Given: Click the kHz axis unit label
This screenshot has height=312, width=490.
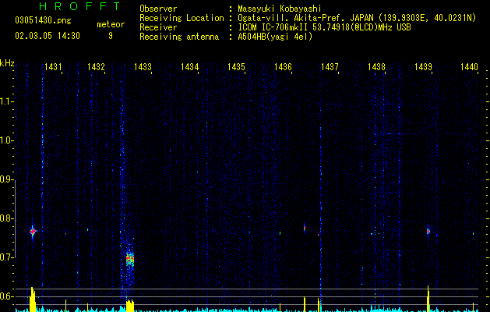Looking at the screenshot, I should click(7, 63).
